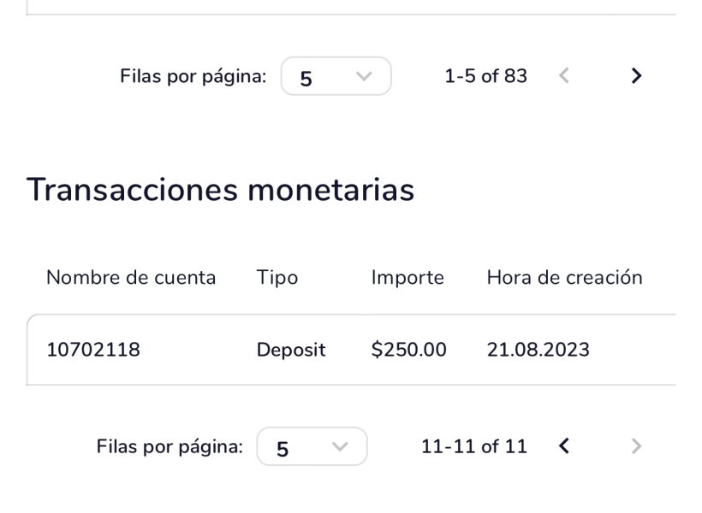Viewport: 702px width, 513px height.
Task: Select the Importe column header
Action: click(x=408, y=278)
